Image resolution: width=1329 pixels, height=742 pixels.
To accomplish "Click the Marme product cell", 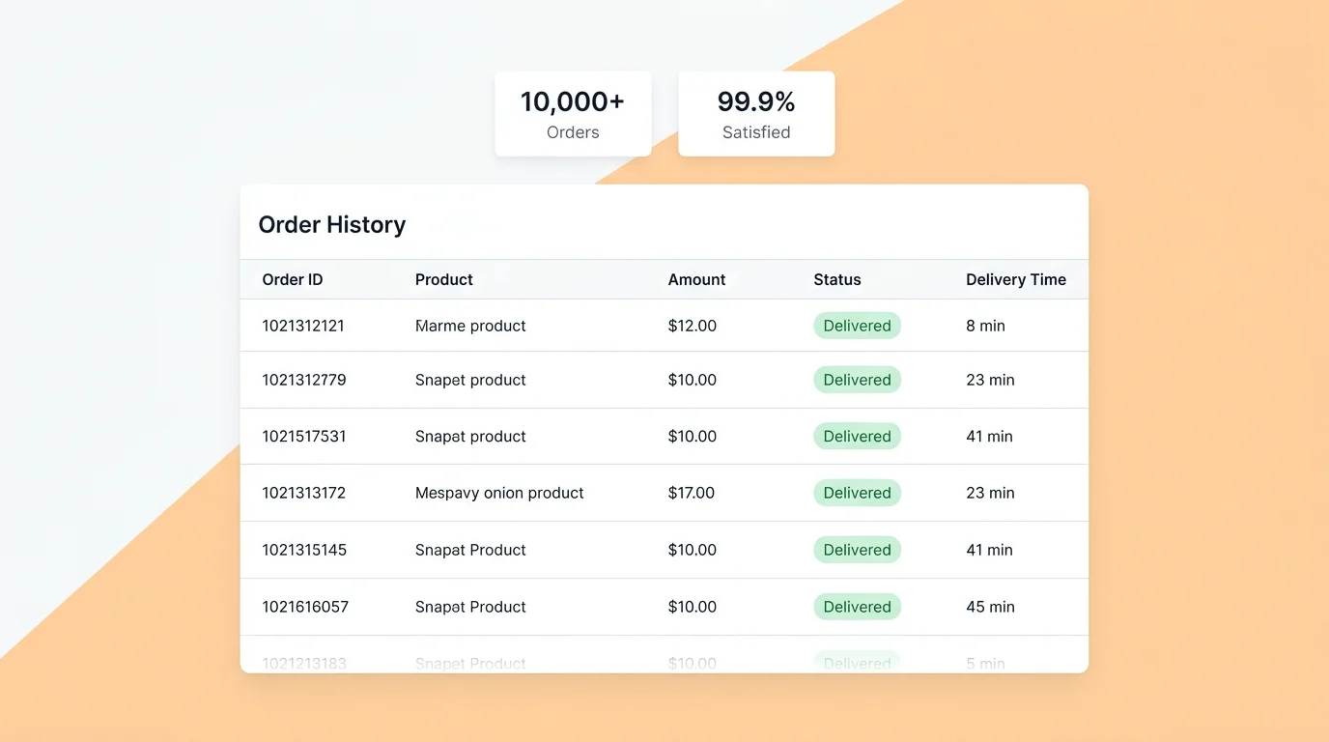I will (470, 326).
